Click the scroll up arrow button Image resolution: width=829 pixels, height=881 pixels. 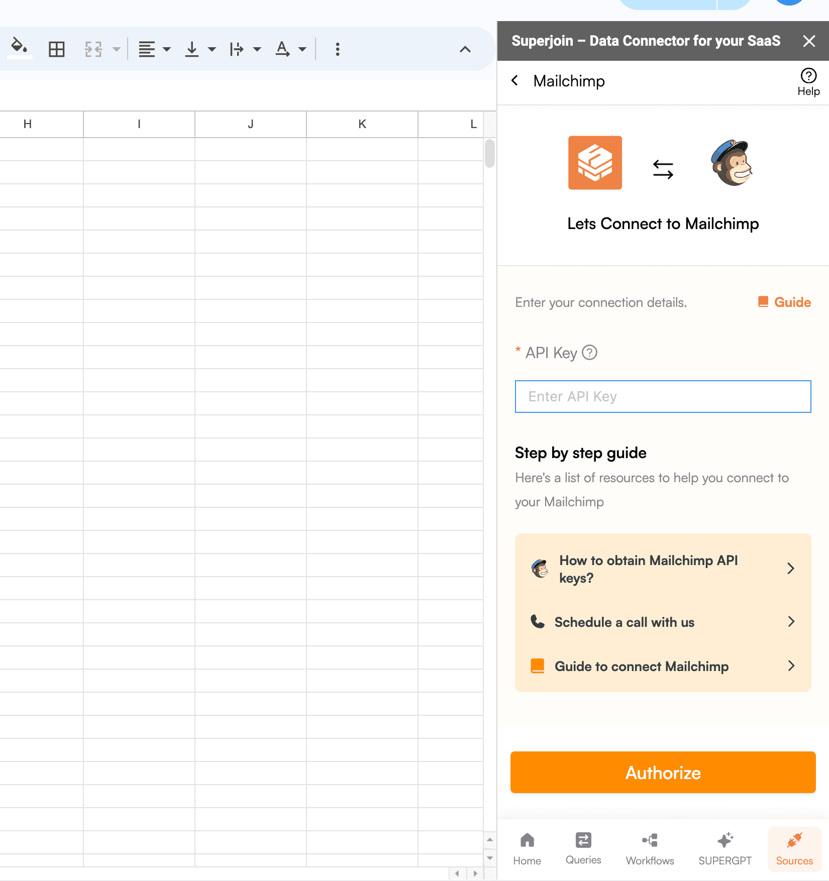(490, 839)
